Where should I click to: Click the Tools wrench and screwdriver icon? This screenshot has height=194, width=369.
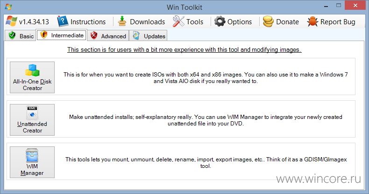point(178,21)
